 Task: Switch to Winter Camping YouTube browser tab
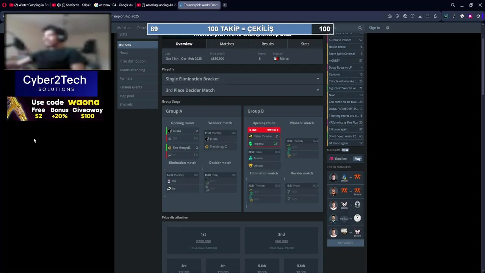point(29,5)
